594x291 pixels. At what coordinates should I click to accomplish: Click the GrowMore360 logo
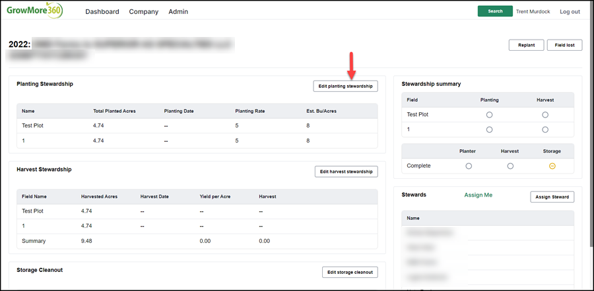(34, 11)
